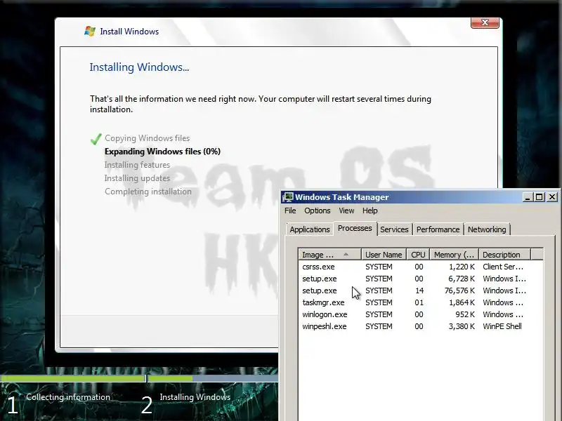Sort processes by CPU column header
The width and height of the screenshot is (562, 421).
click(x=418, y=255)
